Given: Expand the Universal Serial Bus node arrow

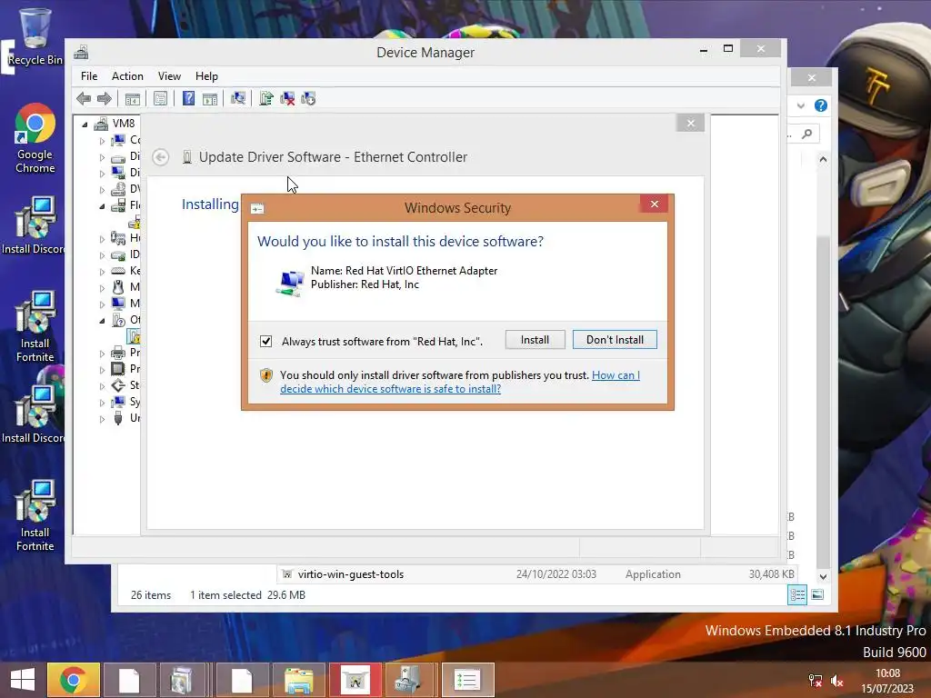Looking at the screenshot, I should pyautogui.click(x=102, y=418).
